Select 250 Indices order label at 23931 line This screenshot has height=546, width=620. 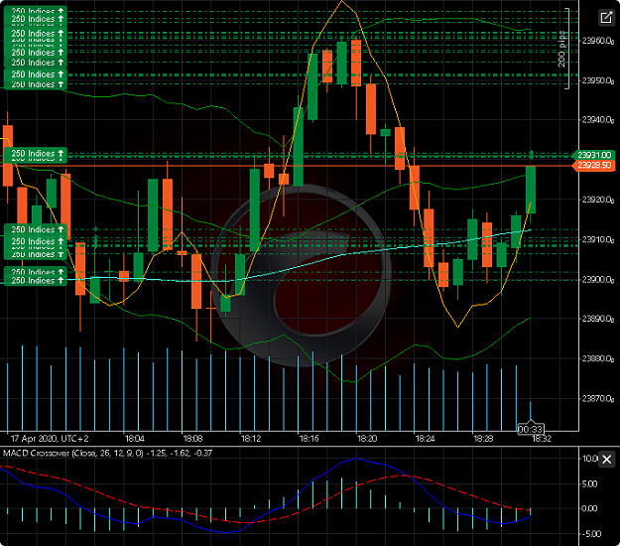click(x=36, y=154)
